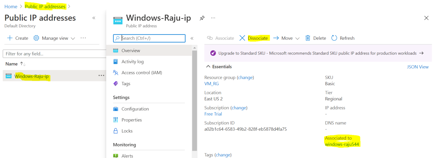Create a new public IP address

click(x=18, y=38)
